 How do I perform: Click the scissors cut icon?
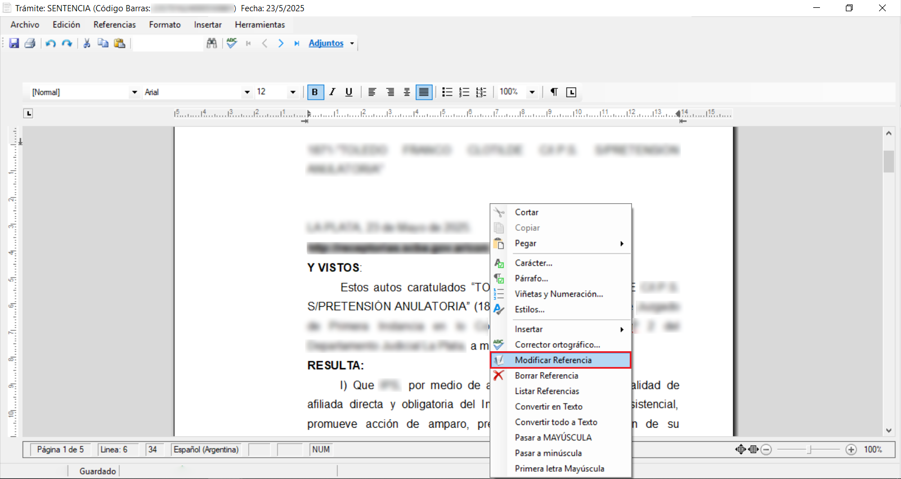click(x=87, y=43)
